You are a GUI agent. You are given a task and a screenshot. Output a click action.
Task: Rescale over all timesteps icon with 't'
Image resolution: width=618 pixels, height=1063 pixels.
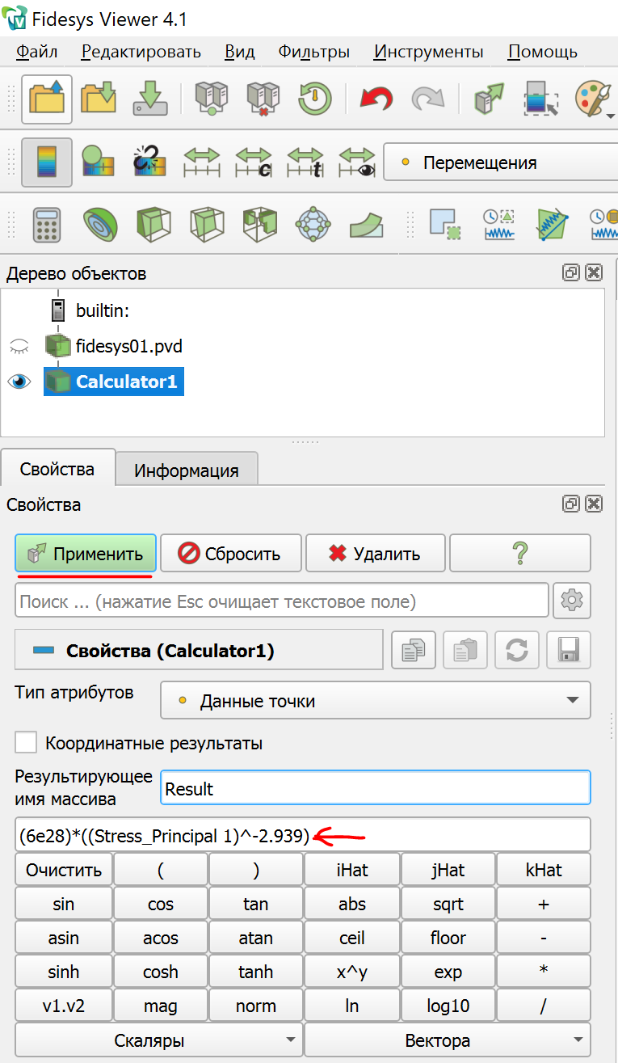coord(305,162)
